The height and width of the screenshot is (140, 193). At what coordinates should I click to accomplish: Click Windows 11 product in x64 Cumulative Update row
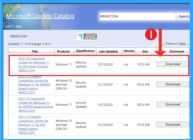tap(64, 64)
